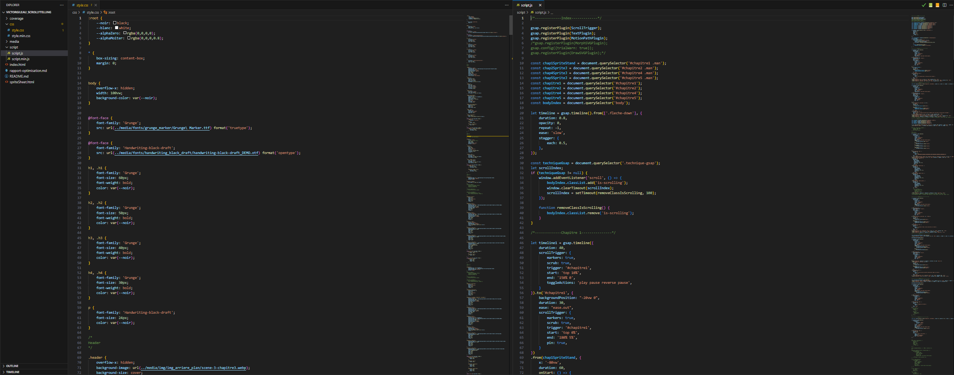Viewport: 954px width, 375px height.
Task: Collapse the script folder
Action: click(34, 47)
